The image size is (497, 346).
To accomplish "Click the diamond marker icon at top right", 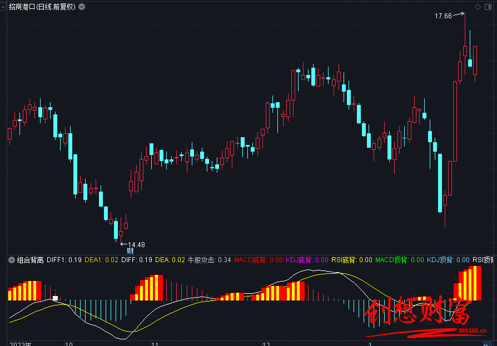I will pyautogui.click(x=478, y=7).
